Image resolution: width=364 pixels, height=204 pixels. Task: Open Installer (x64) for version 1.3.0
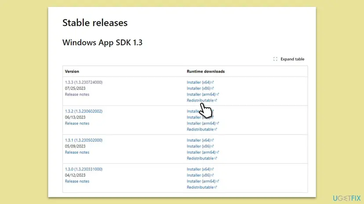point(198,169)
